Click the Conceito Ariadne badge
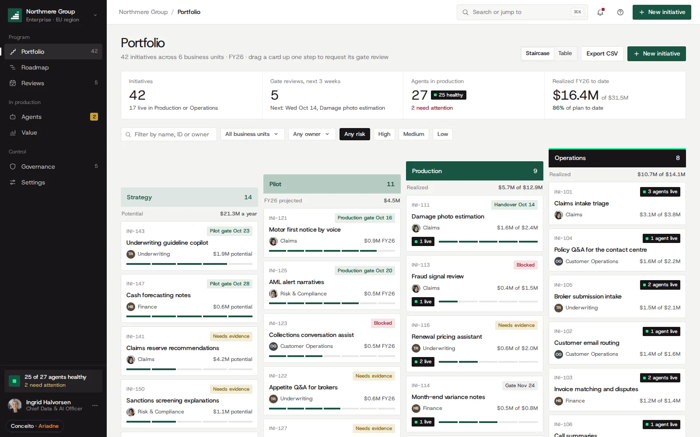 (35, 426)
